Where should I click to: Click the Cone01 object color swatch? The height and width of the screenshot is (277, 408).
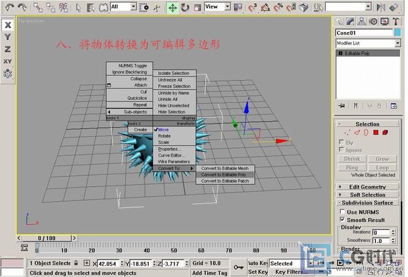397,33
